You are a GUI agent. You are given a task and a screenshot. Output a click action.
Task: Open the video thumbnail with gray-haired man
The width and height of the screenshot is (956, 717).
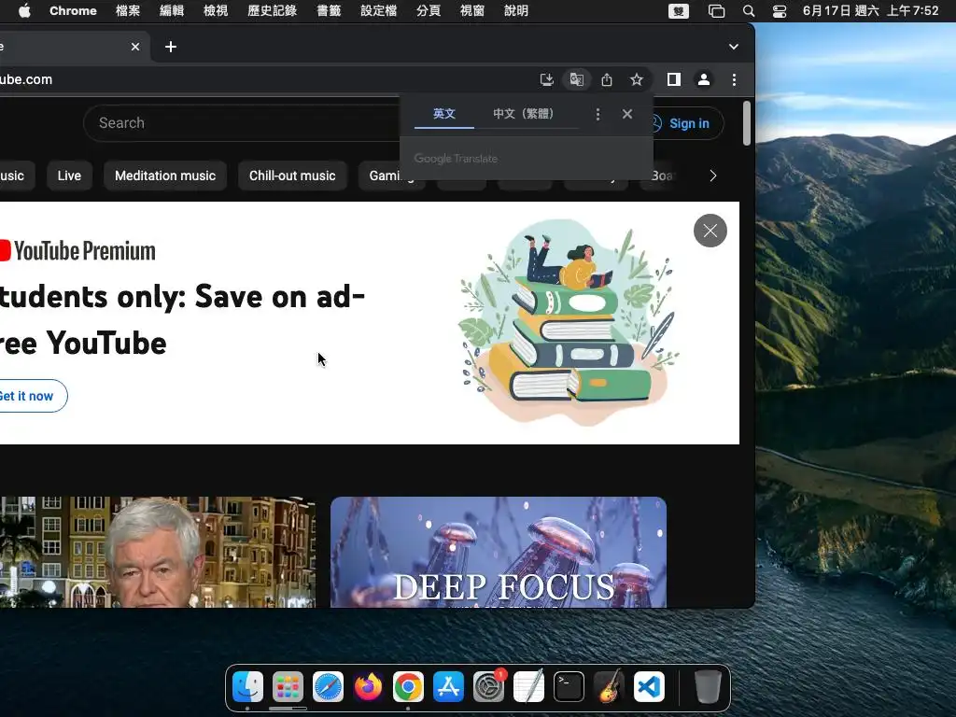pyautogui.click(x=157, y=553)
